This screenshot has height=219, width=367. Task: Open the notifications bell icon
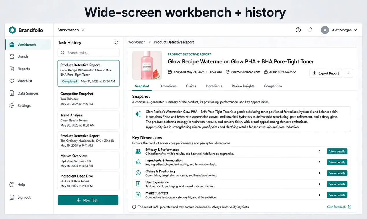310,30
